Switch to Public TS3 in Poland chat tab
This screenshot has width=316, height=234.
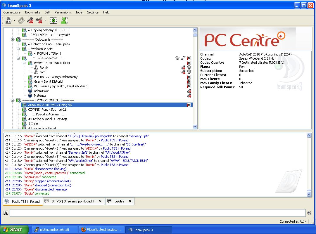(23, 201)
